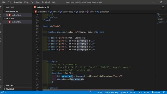
Task: Select the index.html editor tab
Action: [41, 7]
